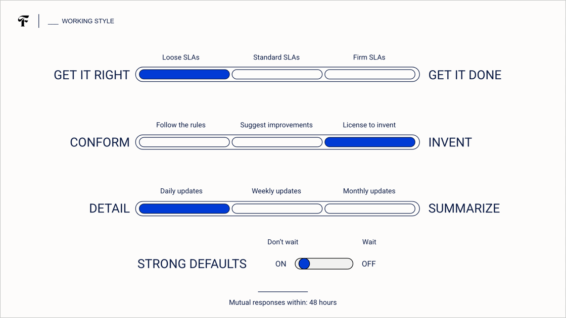Select the Loose SLAs filled segment

coord(184,74)
